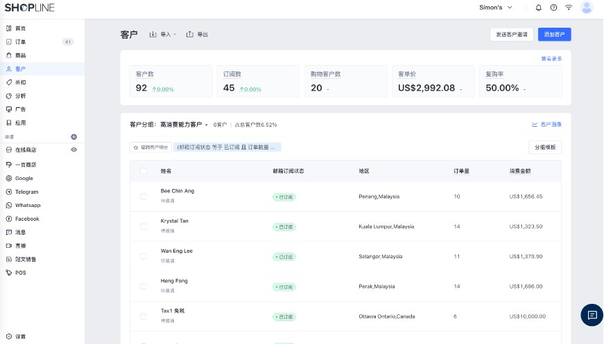Viewport: 604px width, 344px height.
Task: Click the 客户画像 chart icon link
Action: 546,125
